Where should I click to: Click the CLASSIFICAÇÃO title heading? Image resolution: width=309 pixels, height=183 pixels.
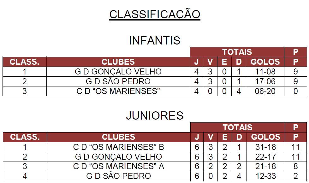click(x=155, y=15)
